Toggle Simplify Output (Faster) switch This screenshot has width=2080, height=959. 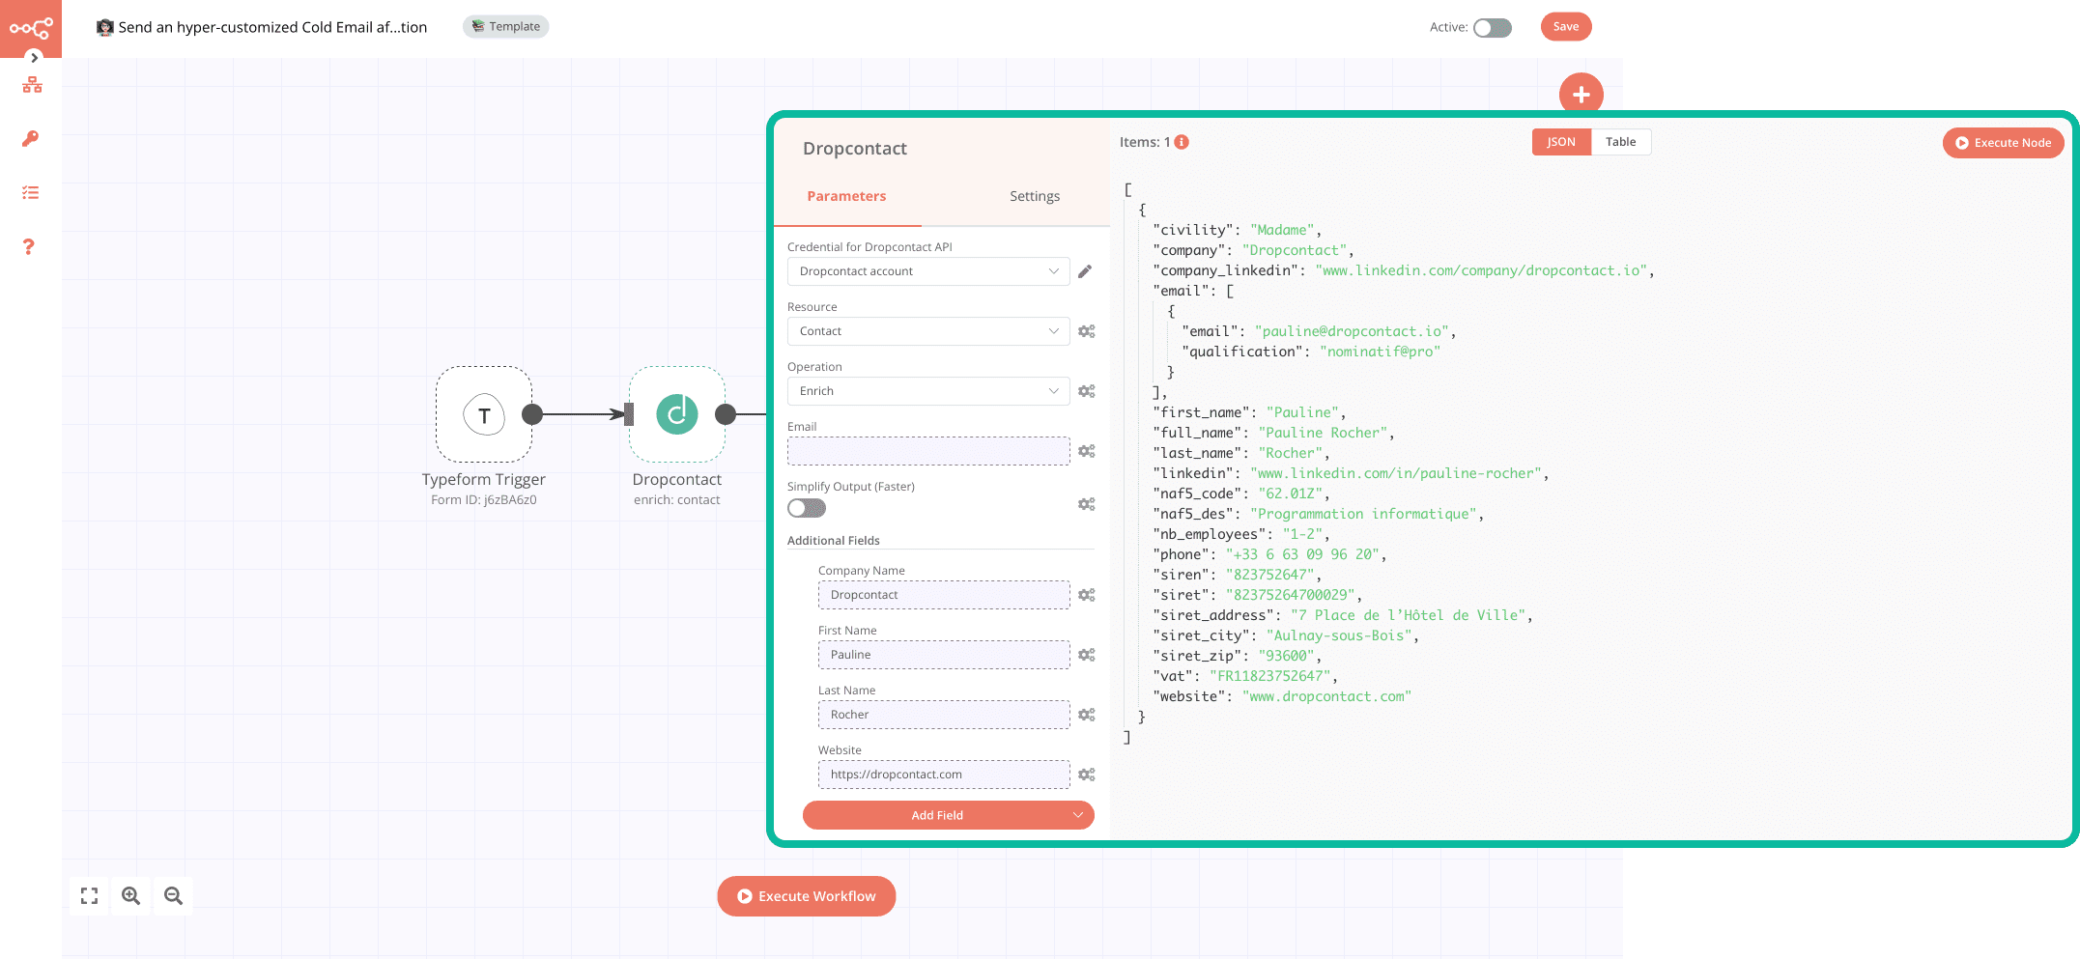click(x=807, y=508)
